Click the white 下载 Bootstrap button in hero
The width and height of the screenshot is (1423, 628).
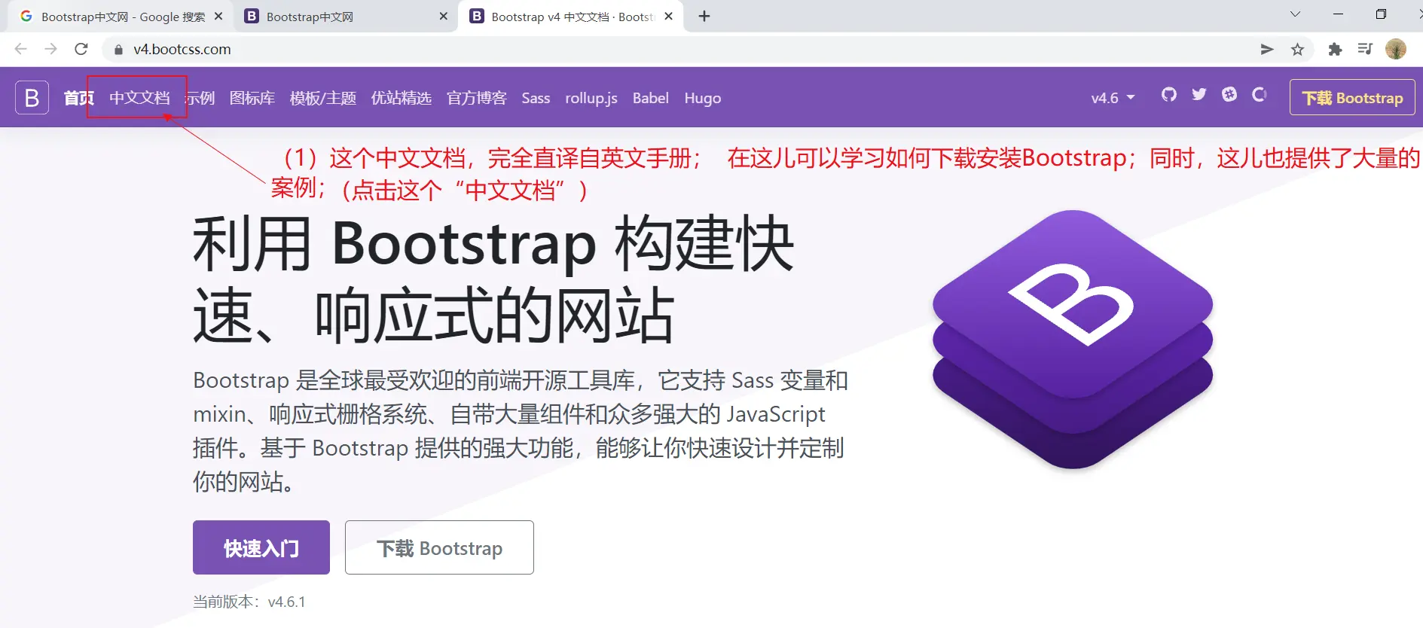(x=439, y=547)
